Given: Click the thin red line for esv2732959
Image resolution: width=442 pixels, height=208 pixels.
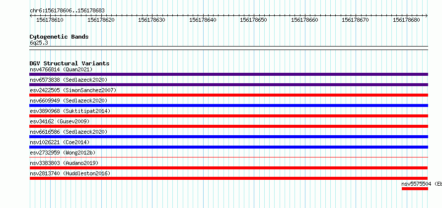Looking at the screenshot, I should click(x=228, y=157).
